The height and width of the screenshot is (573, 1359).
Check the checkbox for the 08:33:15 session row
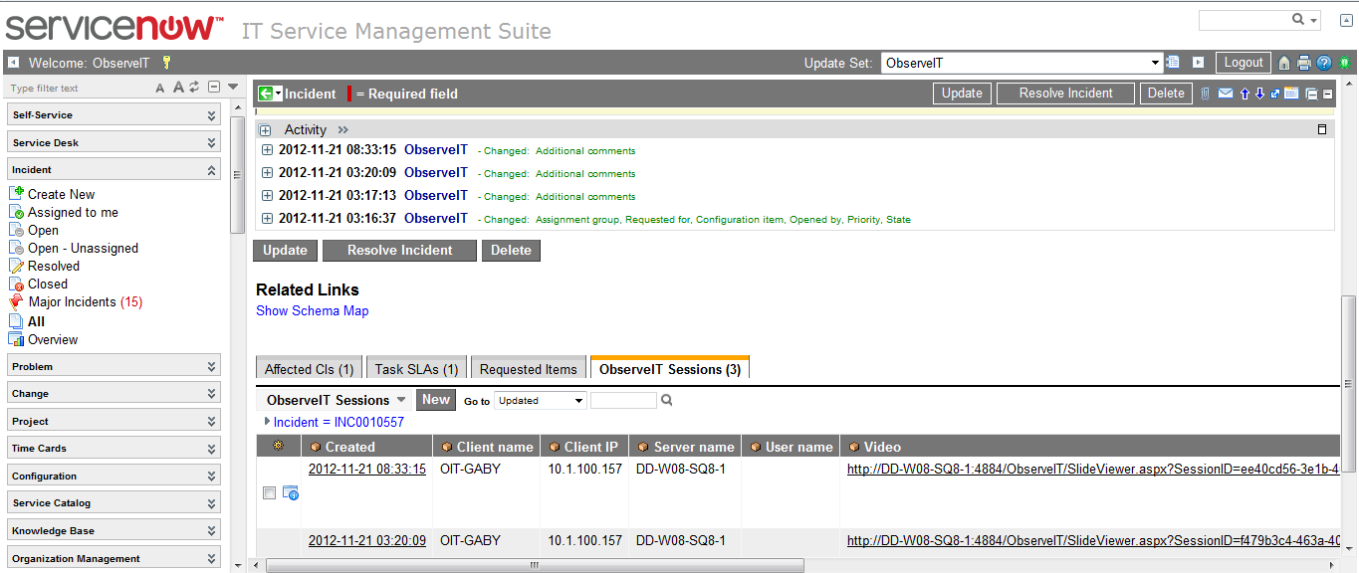pyautogui.click(x=269, y=493)
